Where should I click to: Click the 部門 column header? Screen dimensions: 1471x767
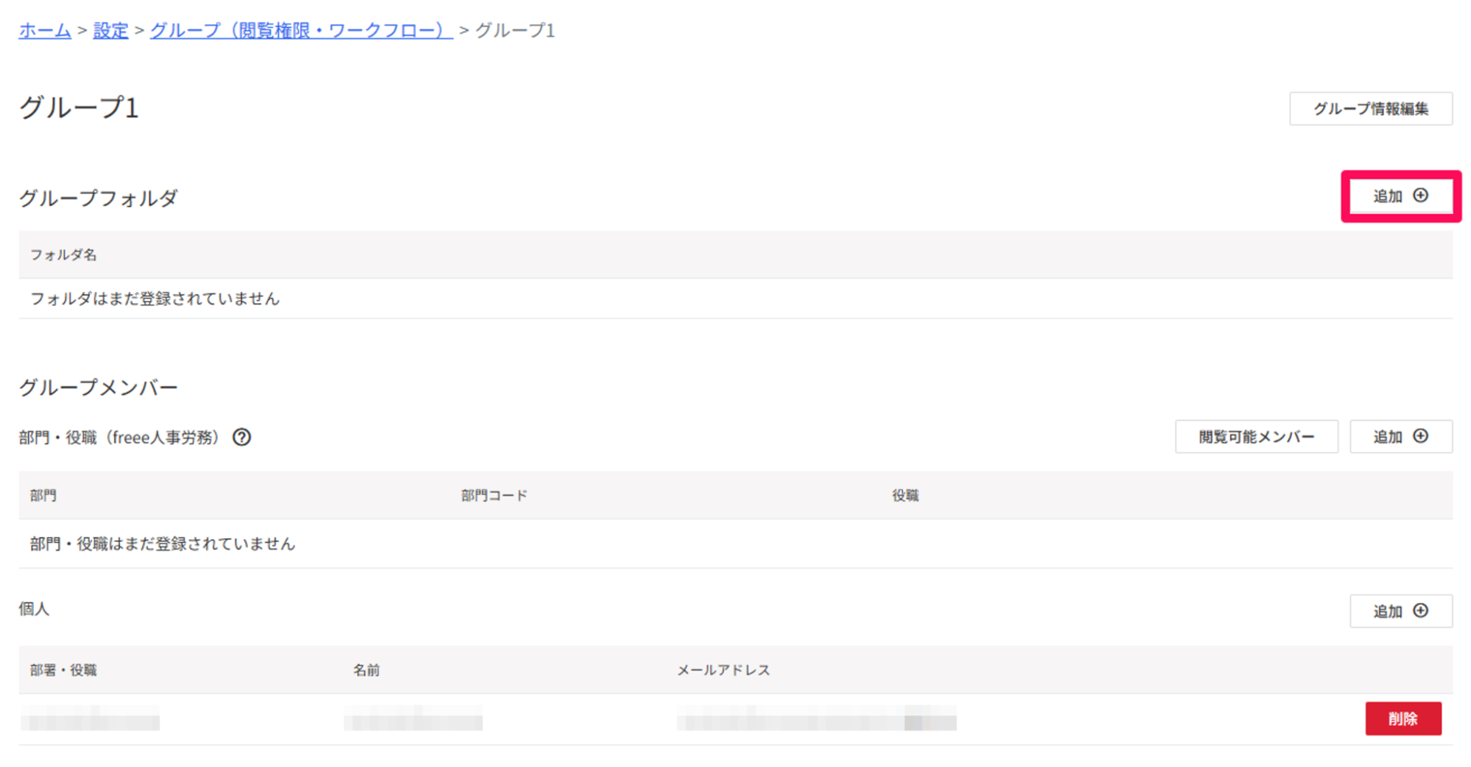pos(43,496)
